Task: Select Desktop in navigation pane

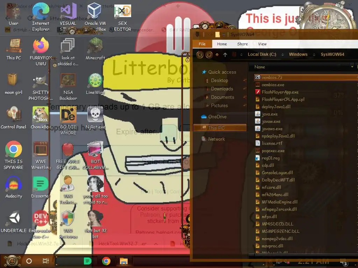Action: coord(217,81)
